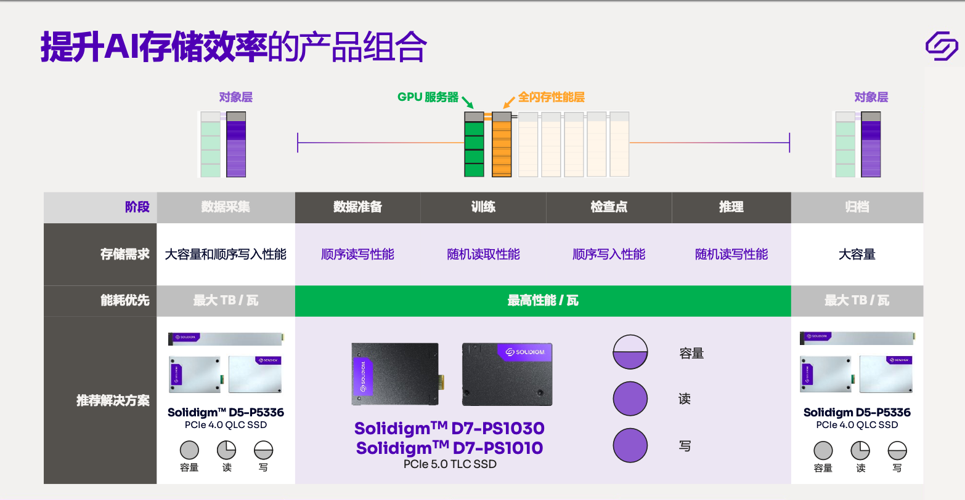Click the orange 全闪存性能层 rack icon
Viewport: 965px width, 500px height.
501,146
